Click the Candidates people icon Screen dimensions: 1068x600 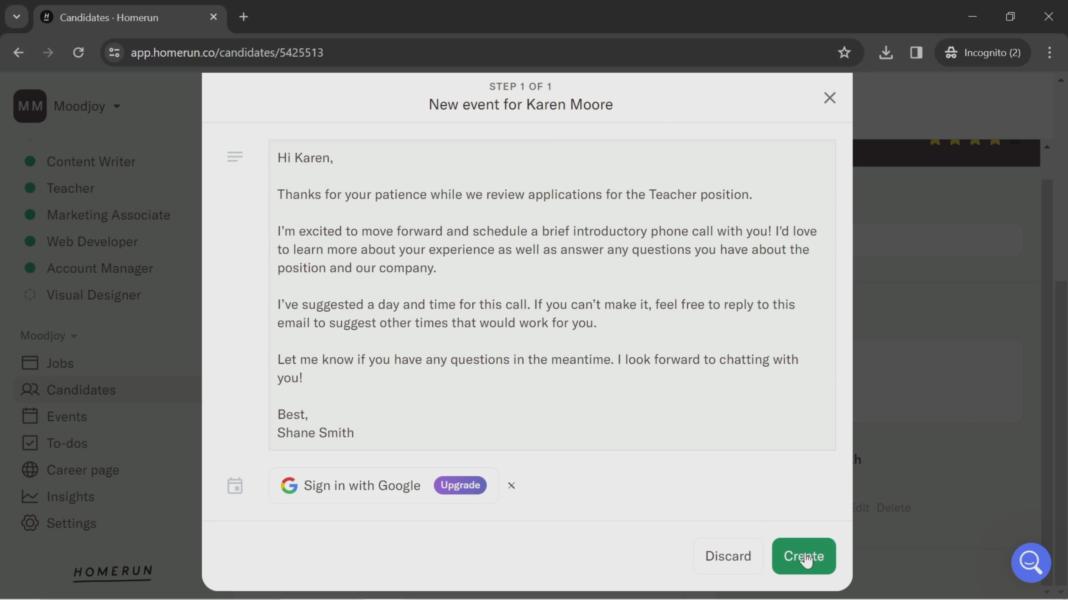[x=30, y=390]
